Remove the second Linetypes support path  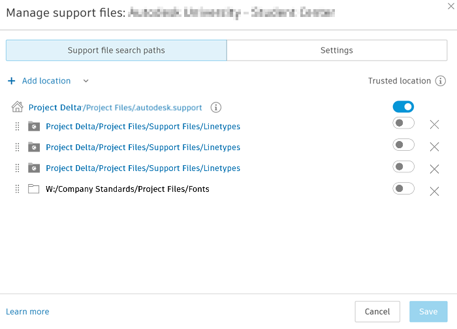[x=434, y=147]
